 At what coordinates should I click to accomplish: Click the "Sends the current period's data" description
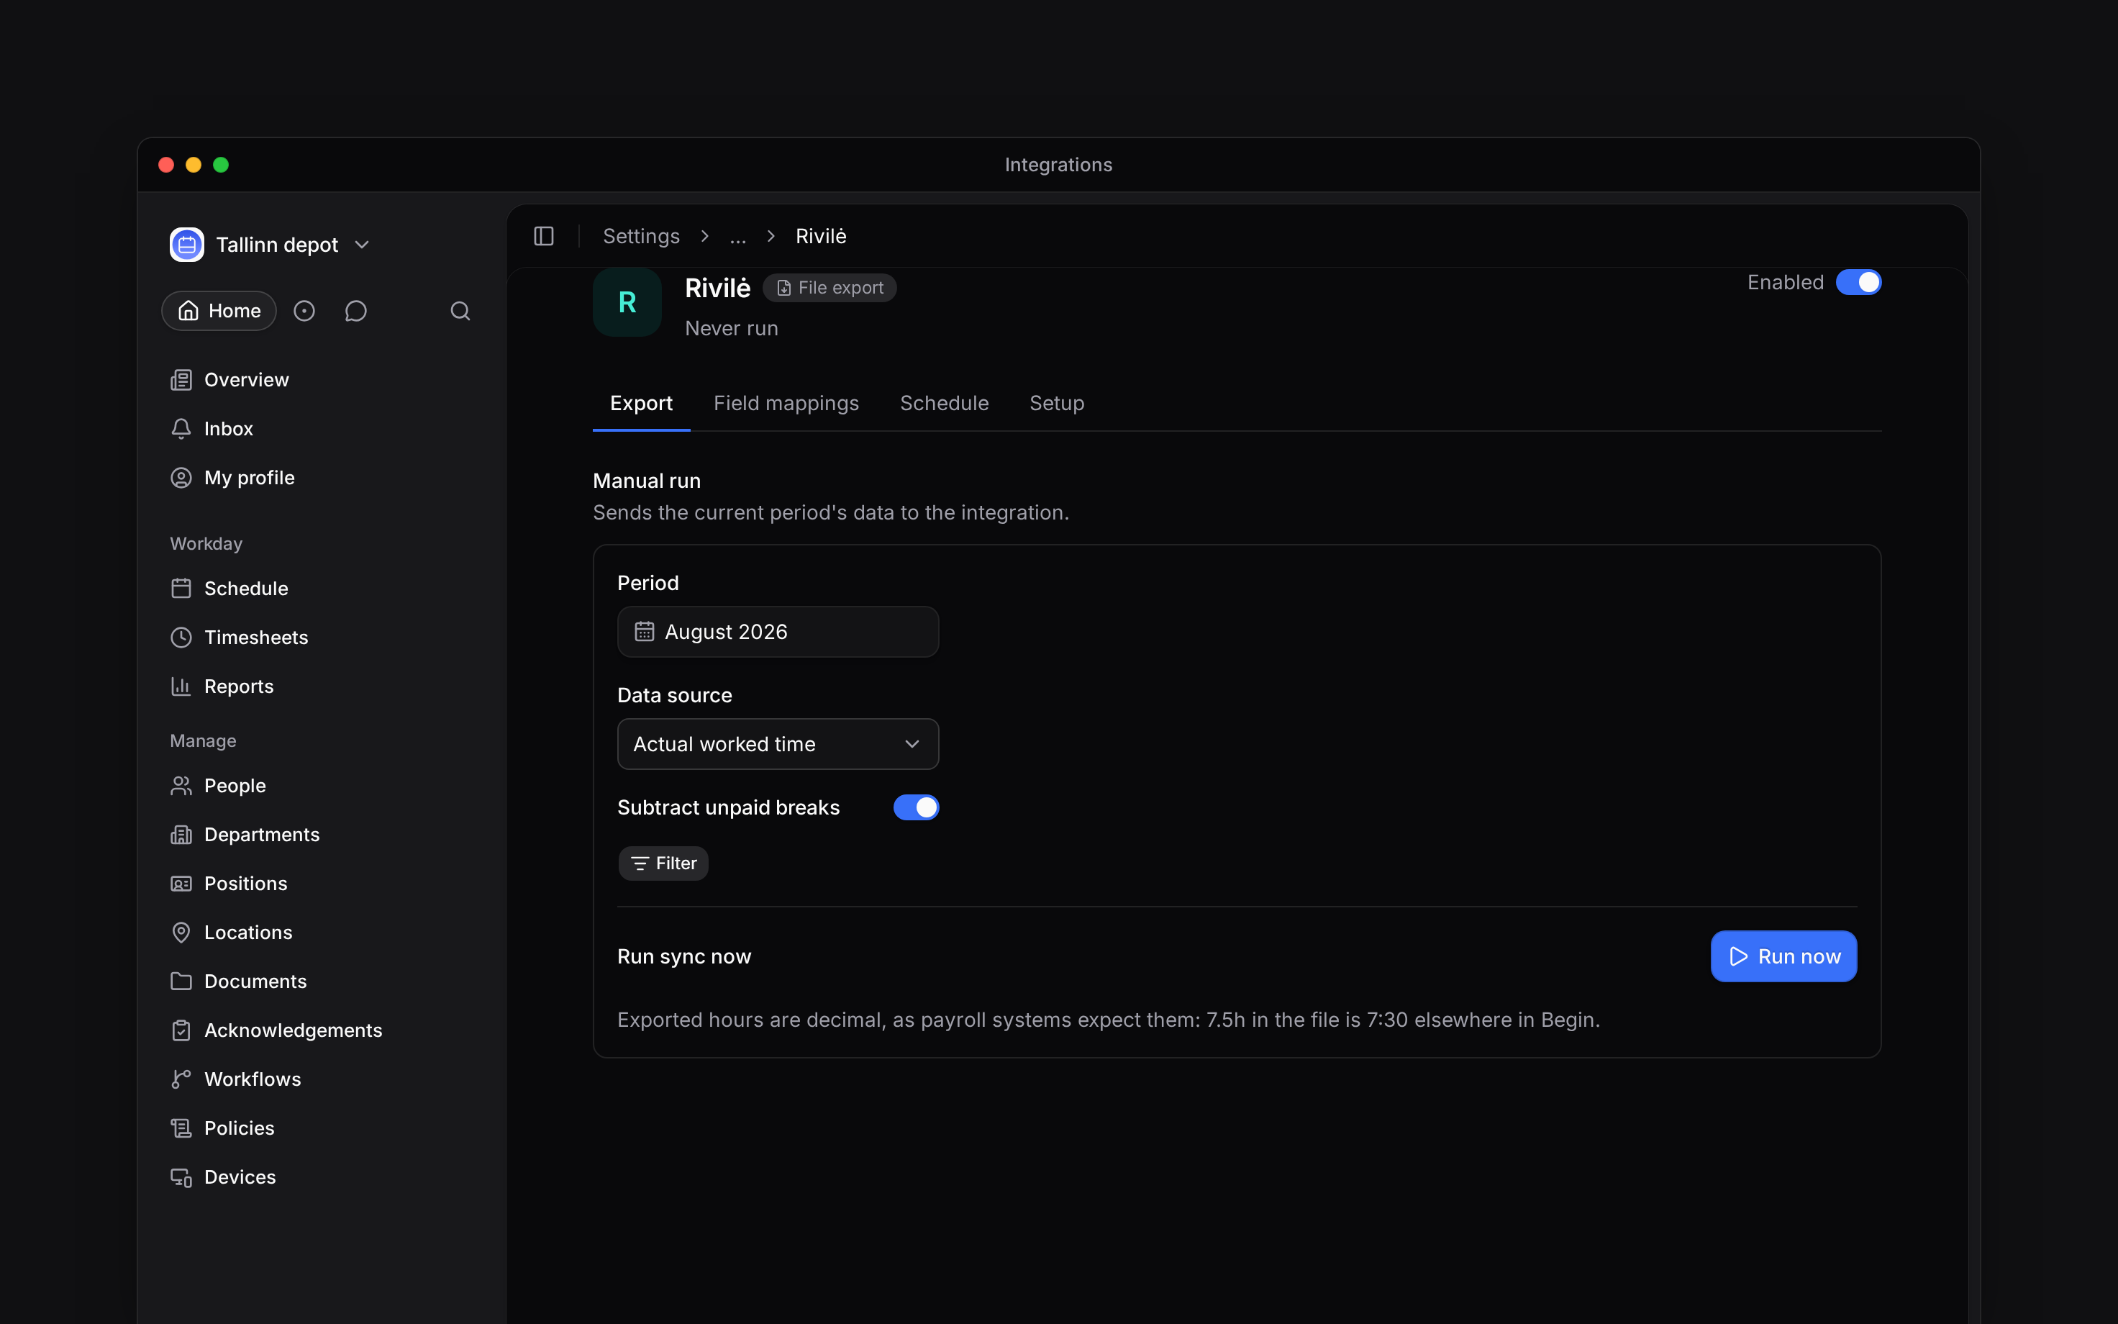[832, 512]
